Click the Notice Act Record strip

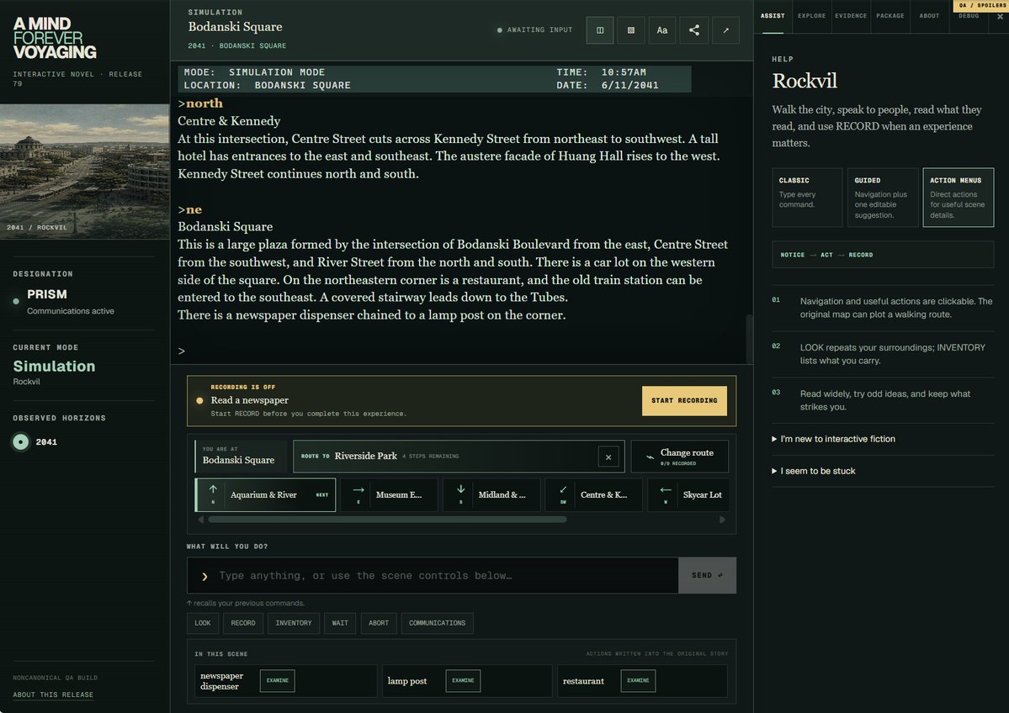pyautogui.click(x=883, y=255)
